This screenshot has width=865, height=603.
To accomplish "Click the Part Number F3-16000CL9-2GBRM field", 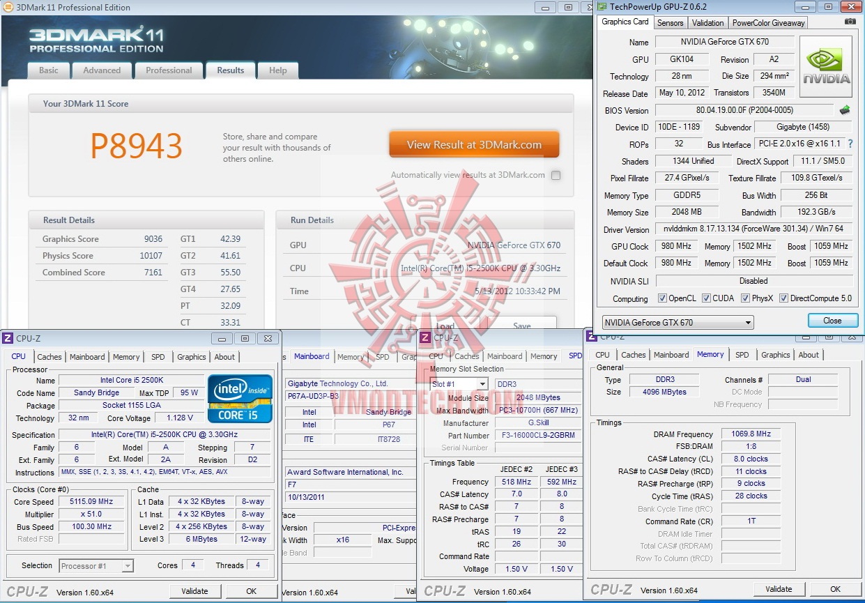I will tap(537, 436).
